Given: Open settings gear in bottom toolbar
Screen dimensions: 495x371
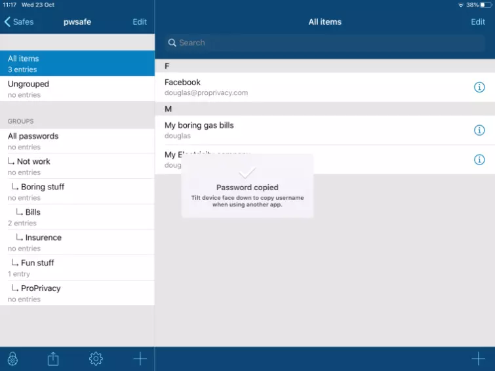Looking at the screenshot, I should pos(96,359).
